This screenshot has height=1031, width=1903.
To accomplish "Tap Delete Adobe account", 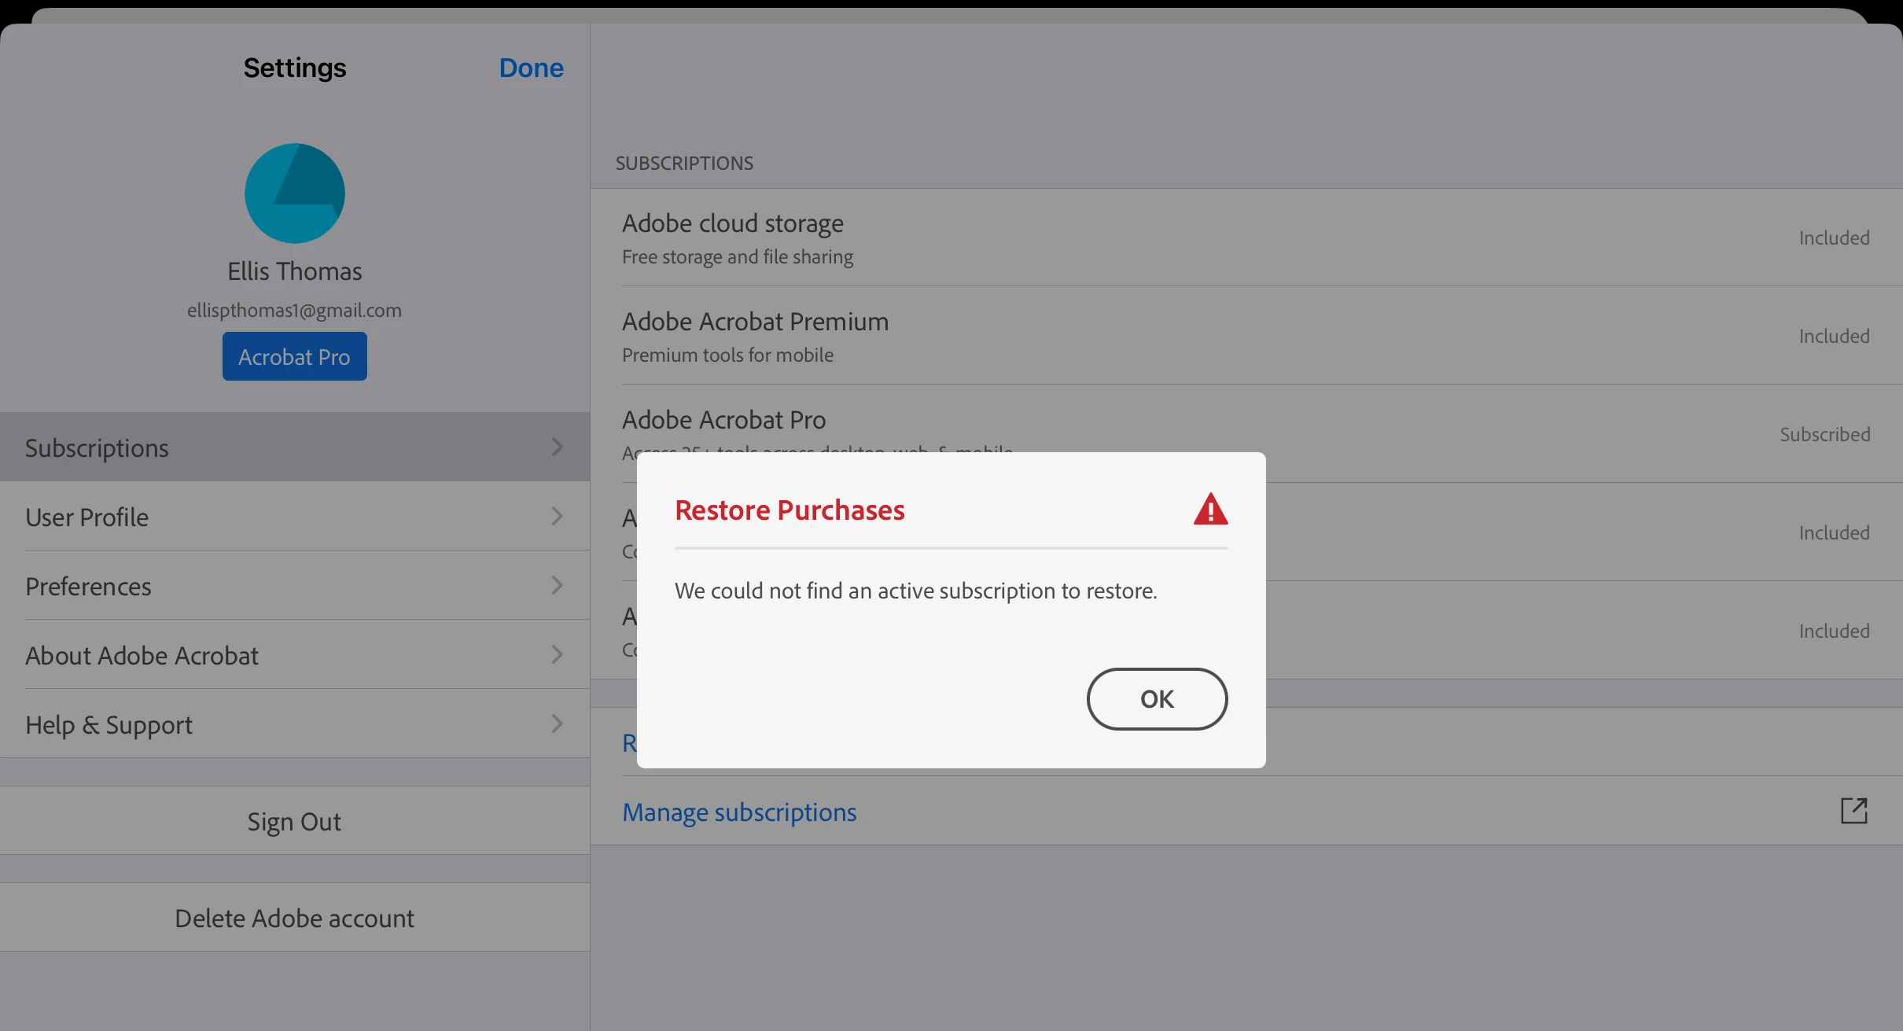I will pyautogui.click(x=294, y=918).
